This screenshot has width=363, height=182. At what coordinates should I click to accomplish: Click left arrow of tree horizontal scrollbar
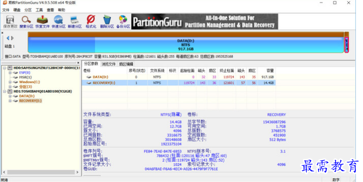click(x=4, y=172)
